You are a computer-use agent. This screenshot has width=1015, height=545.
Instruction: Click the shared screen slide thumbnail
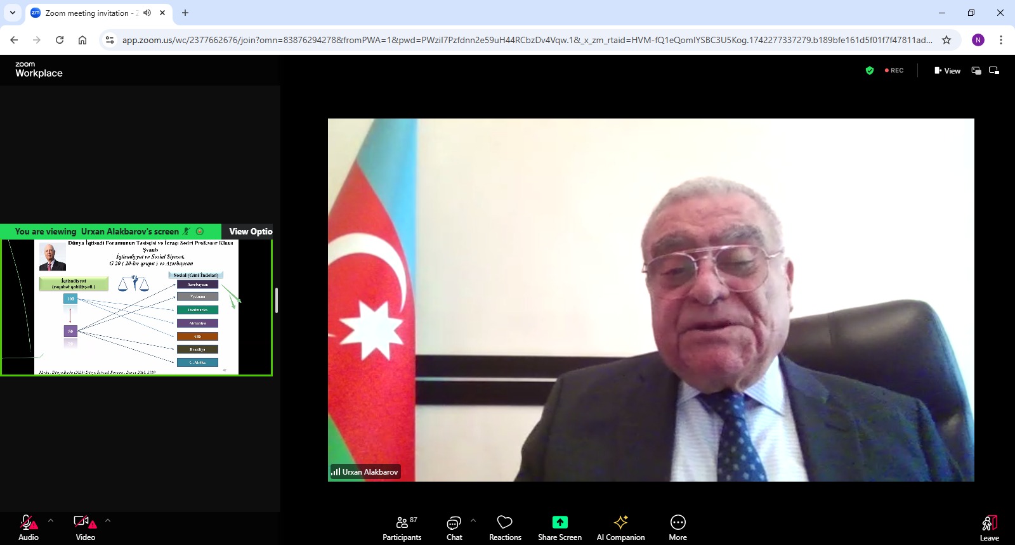pos(136,307)
